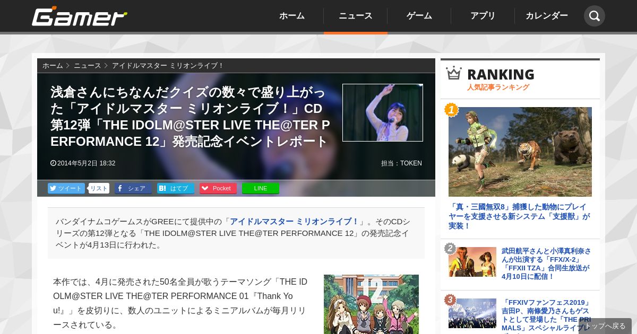Share via the Twitter ツイート button
The width and height of the screenshot is (637, 334).
[66, 188]
